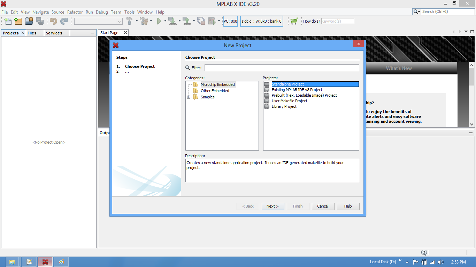
Task: Open MPLAB X from Windows taskbar
Action: coord(45,262)
